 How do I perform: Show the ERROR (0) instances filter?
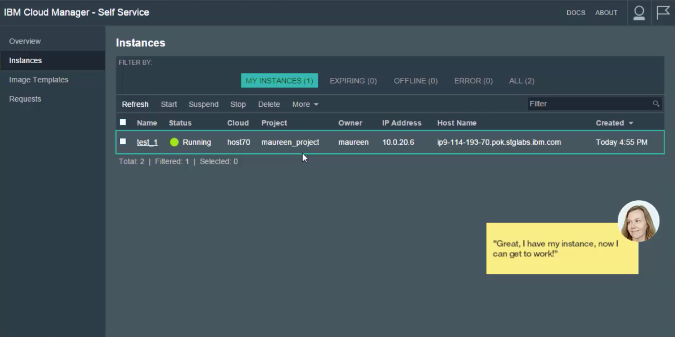click(x=473, y=81)
